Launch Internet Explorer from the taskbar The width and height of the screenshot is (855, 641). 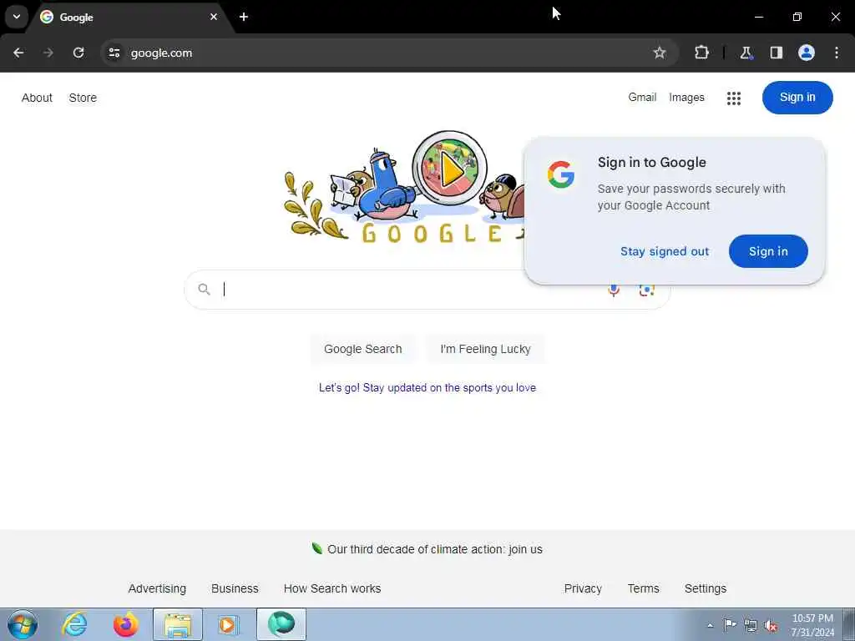74,624
